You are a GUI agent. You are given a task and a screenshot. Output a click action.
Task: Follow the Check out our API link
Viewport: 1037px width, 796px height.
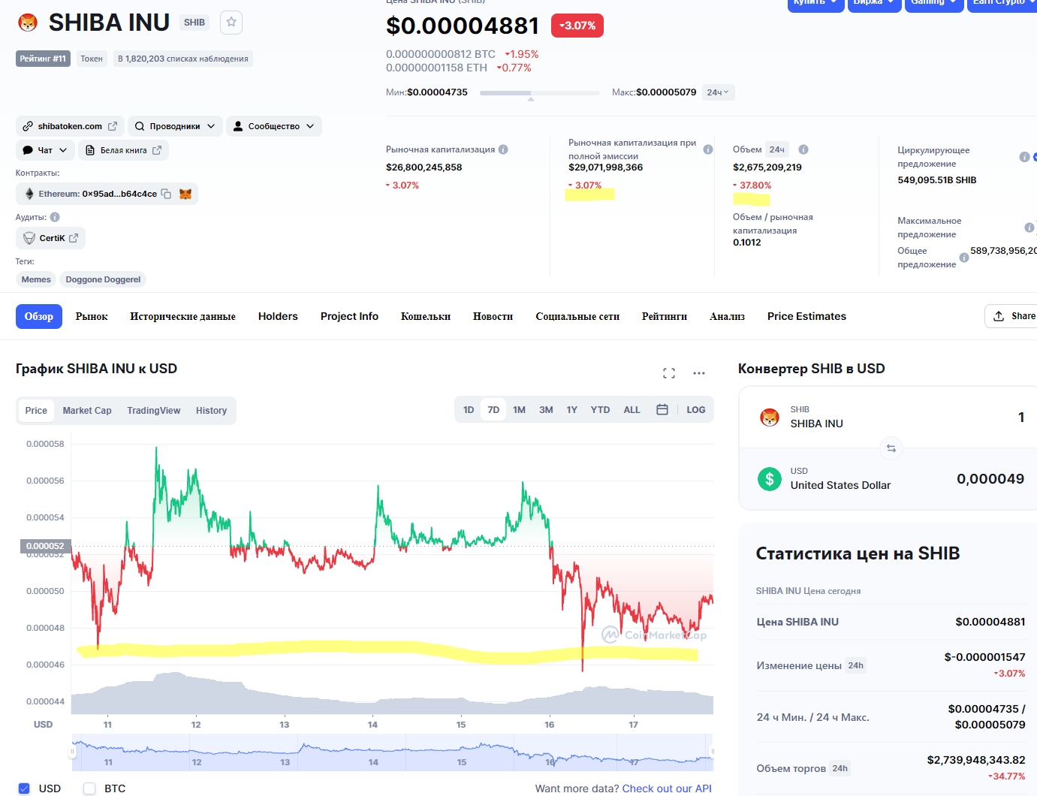pyautogui.click(x=667, y=788)
